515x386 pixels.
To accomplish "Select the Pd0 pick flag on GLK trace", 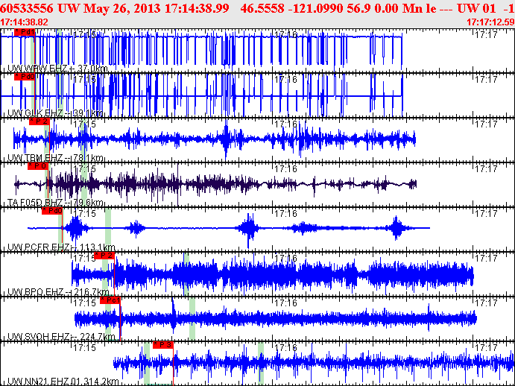I will pos(25,77).
